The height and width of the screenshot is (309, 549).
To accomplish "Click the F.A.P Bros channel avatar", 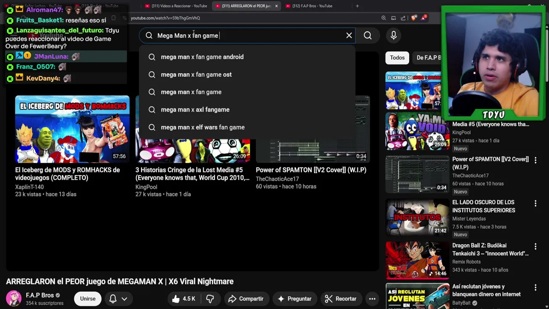I will click(x=13, y=299).
